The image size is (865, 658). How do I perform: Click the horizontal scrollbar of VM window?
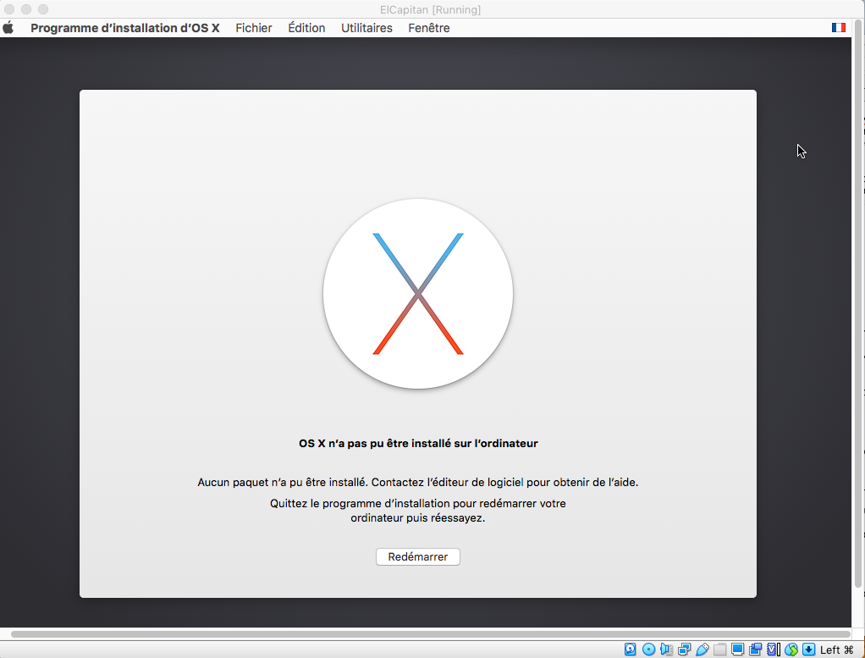point(430,634)
